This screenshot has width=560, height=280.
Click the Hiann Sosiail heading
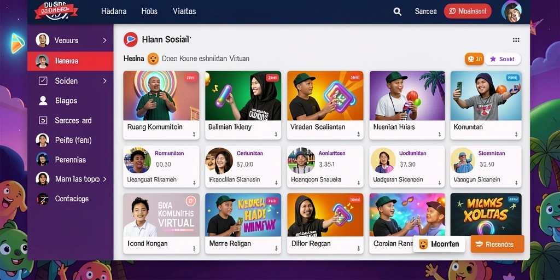click(x=166, y=39)
